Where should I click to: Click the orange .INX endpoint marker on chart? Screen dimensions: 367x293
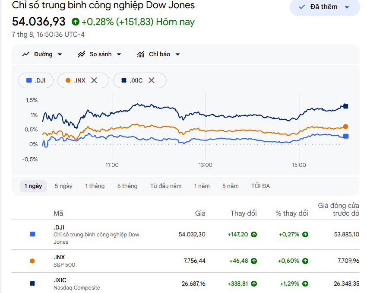(345, 127)
